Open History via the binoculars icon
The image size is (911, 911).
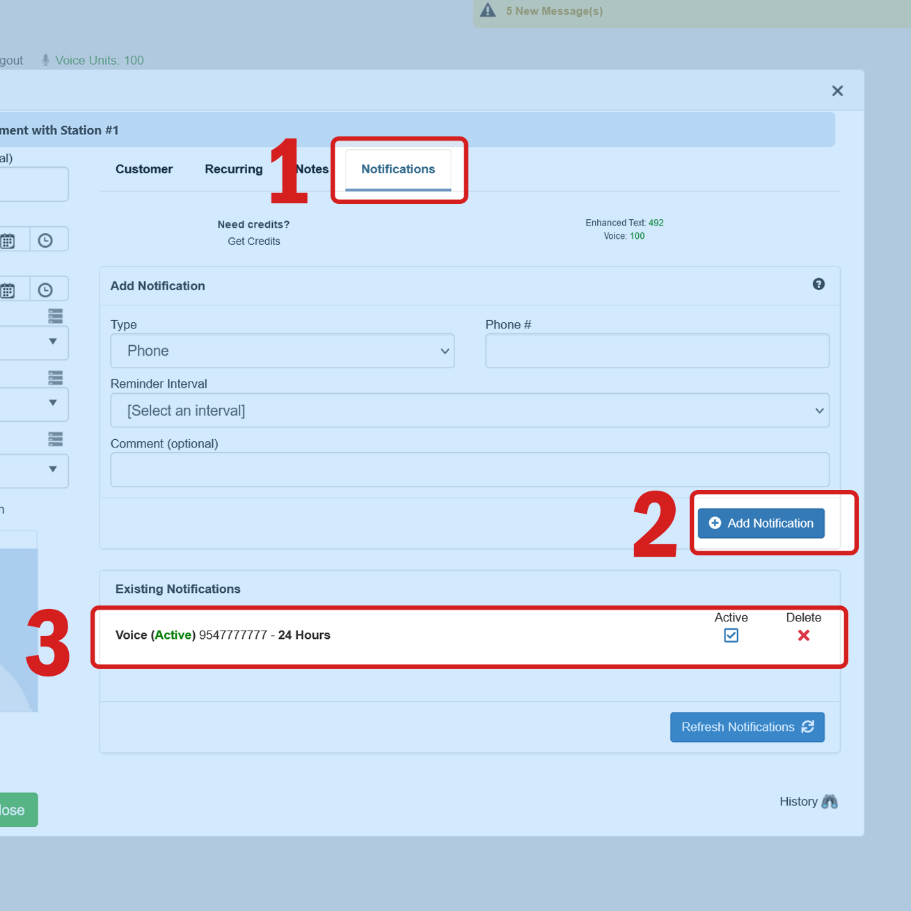[829, 802]
